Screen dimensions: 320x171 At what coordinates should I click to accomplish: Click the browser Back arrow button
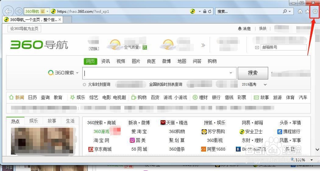pyautogui.click(x=8, y=11)
